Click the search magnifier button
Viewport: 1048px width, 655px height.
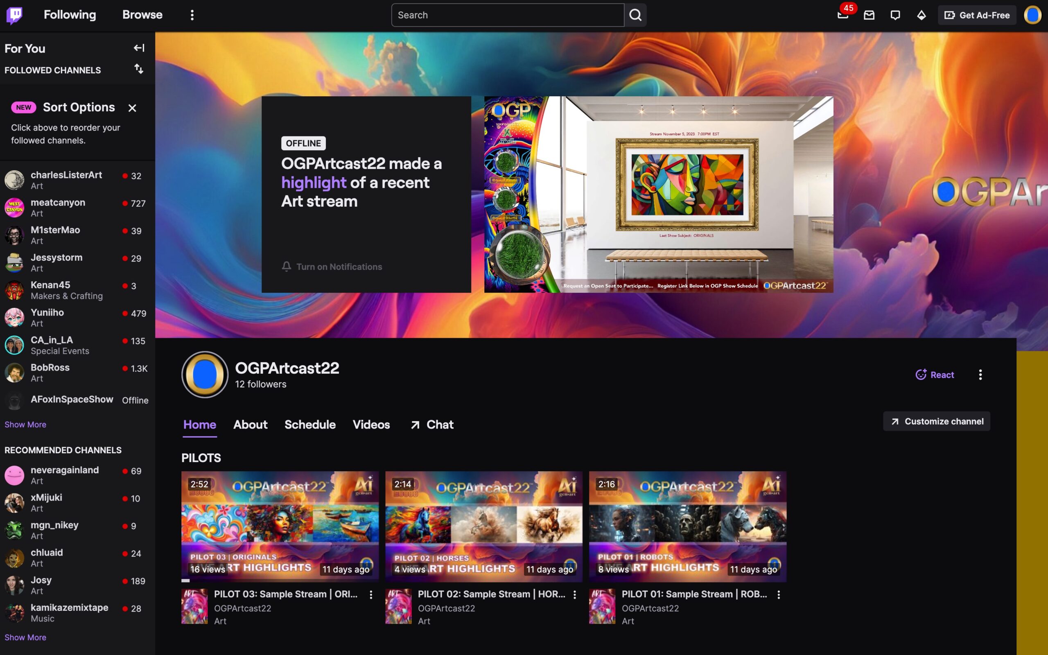coord(635,15)
